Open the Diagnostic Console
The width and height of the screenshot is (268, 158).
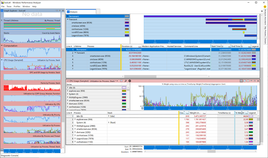(x=9, y=156)
